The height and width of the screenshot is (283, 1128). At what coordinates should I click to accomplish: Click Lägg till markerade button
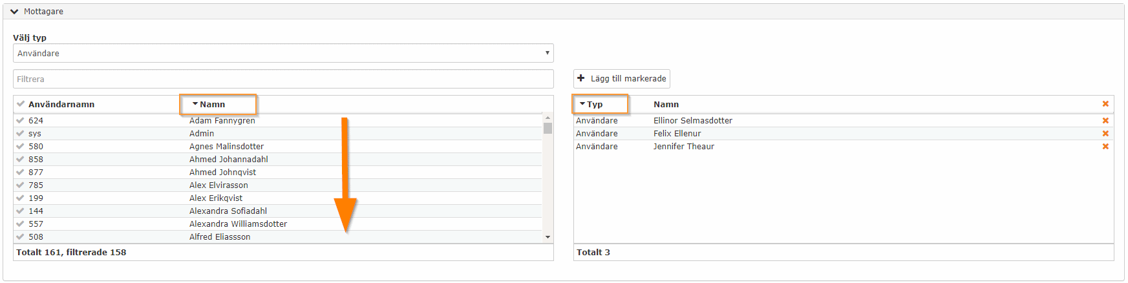[x=622, y=79]
